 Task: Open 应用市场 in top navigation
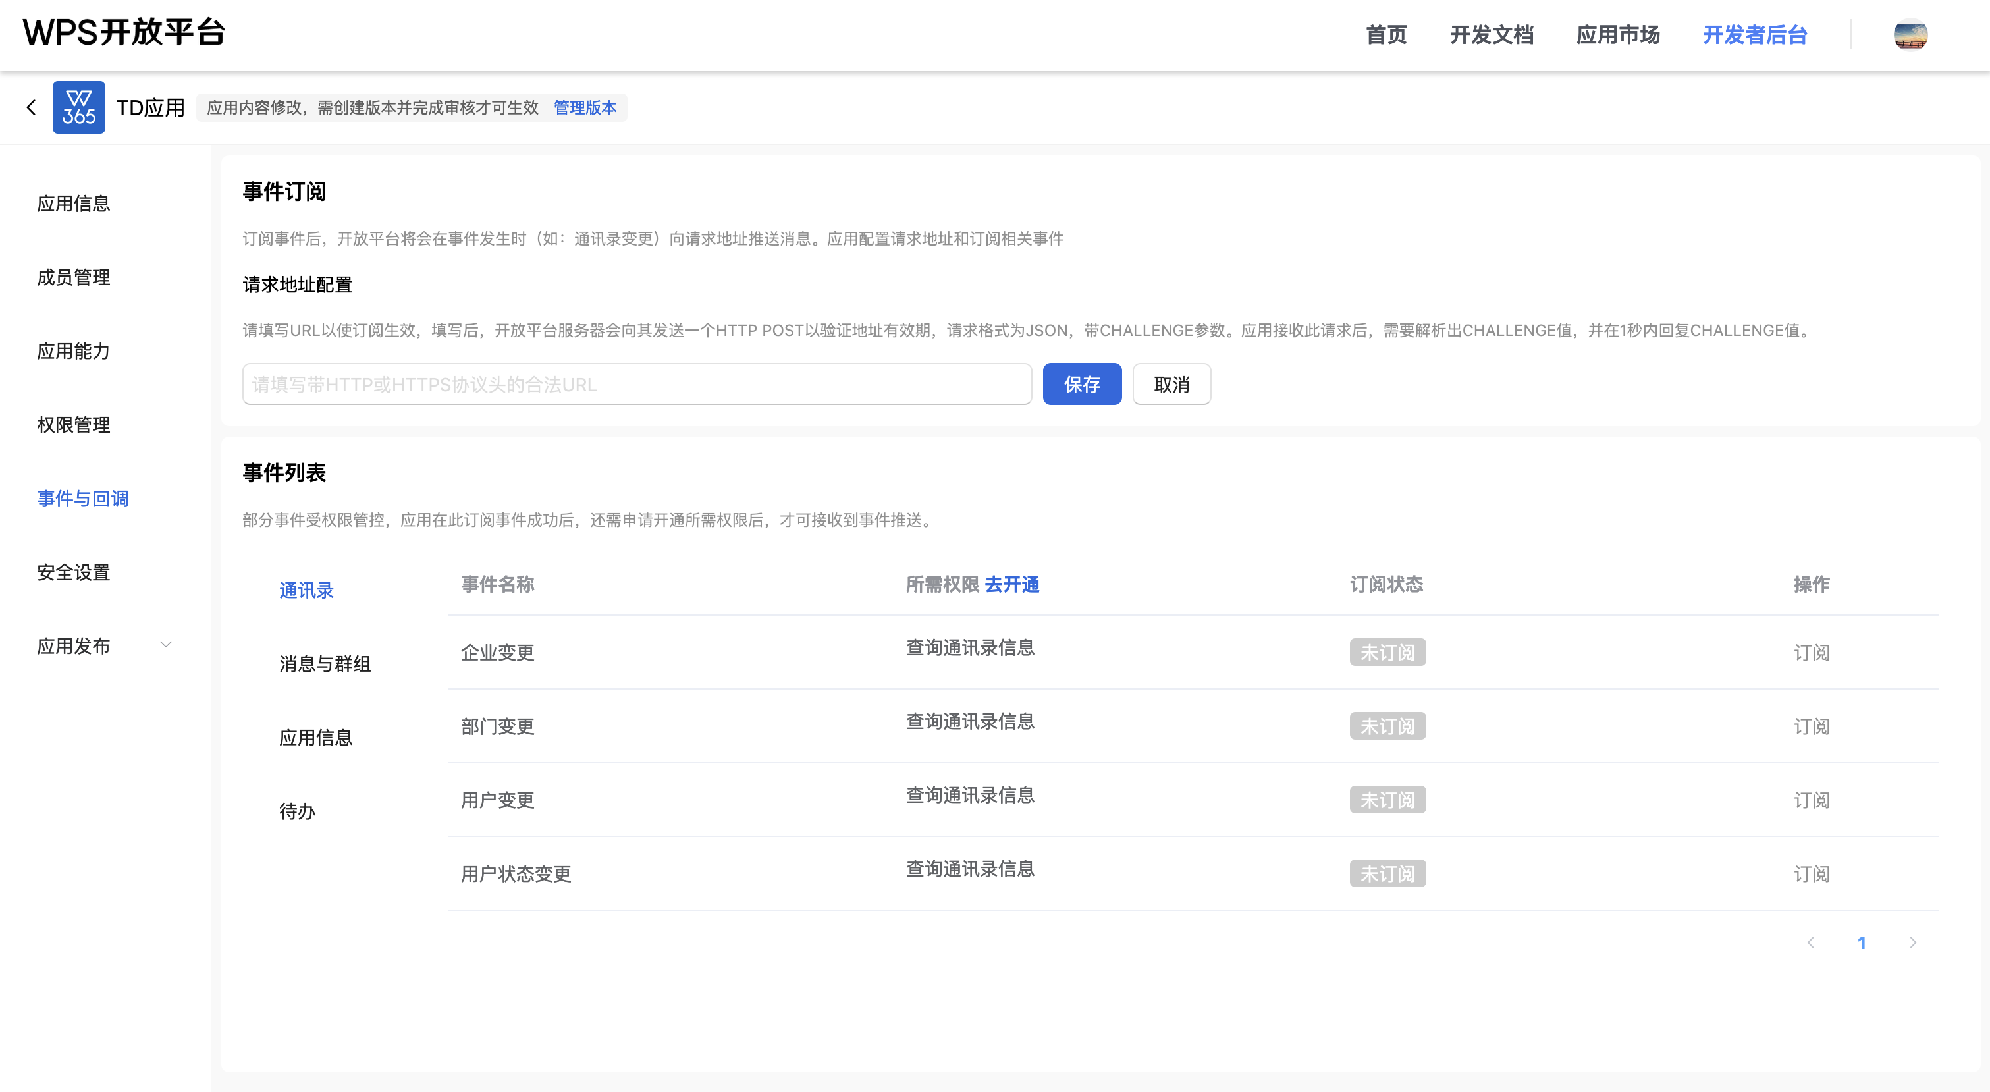1618,35
